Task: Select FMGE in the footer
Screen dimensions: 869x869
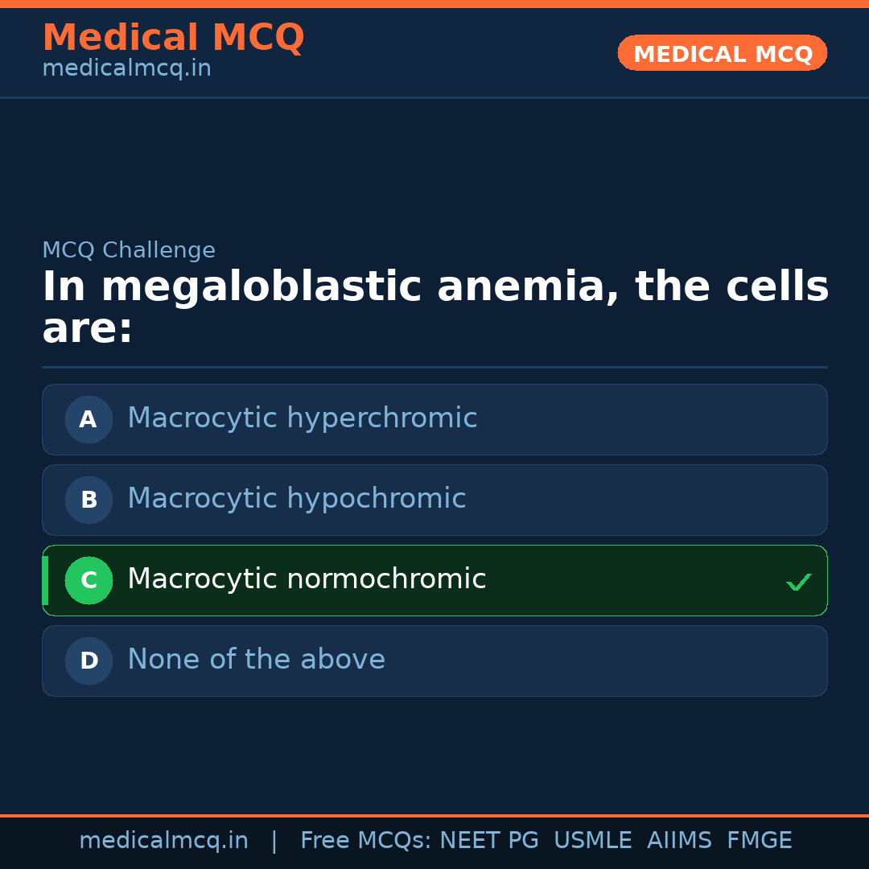Action: (760, 841)
